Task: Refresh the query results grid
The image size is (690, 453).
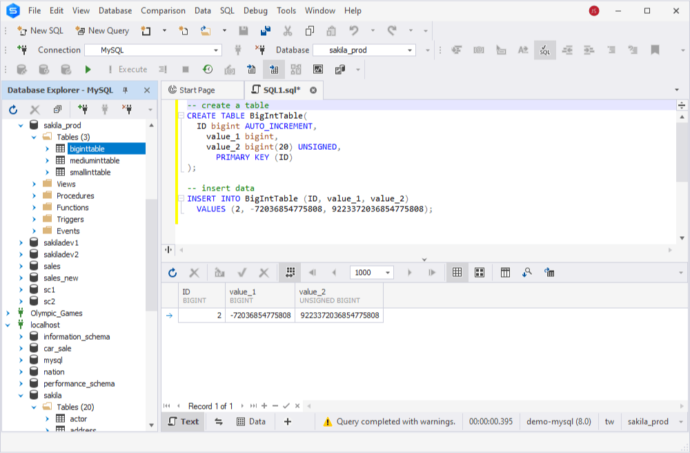Action: tap(172, 273)
